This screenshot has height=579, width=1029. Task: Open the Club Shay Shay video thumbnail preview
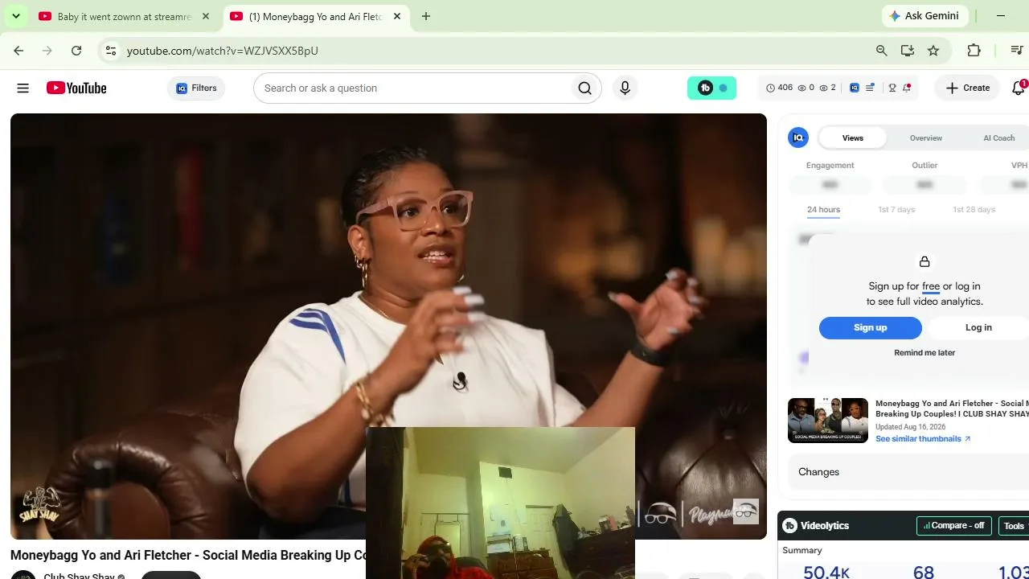[x=828, y=421]
